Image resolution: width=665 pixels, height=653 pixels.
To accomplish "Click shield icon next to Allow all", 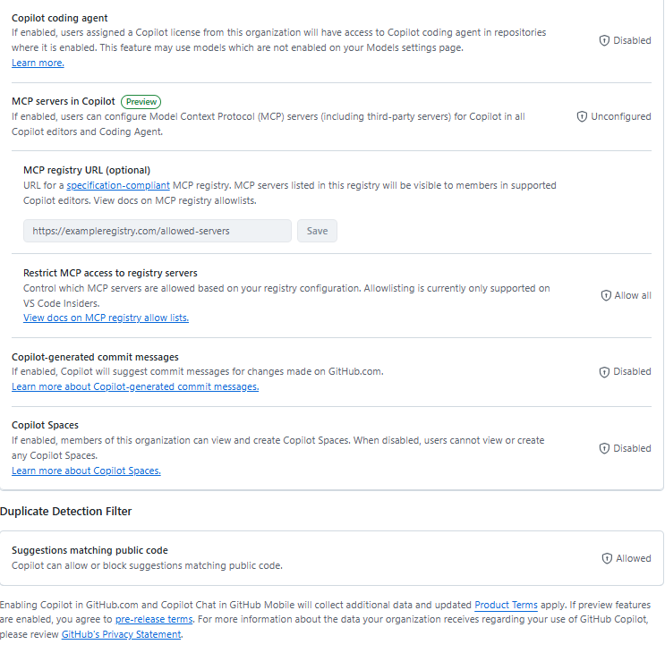I will (x=606, y=295).
